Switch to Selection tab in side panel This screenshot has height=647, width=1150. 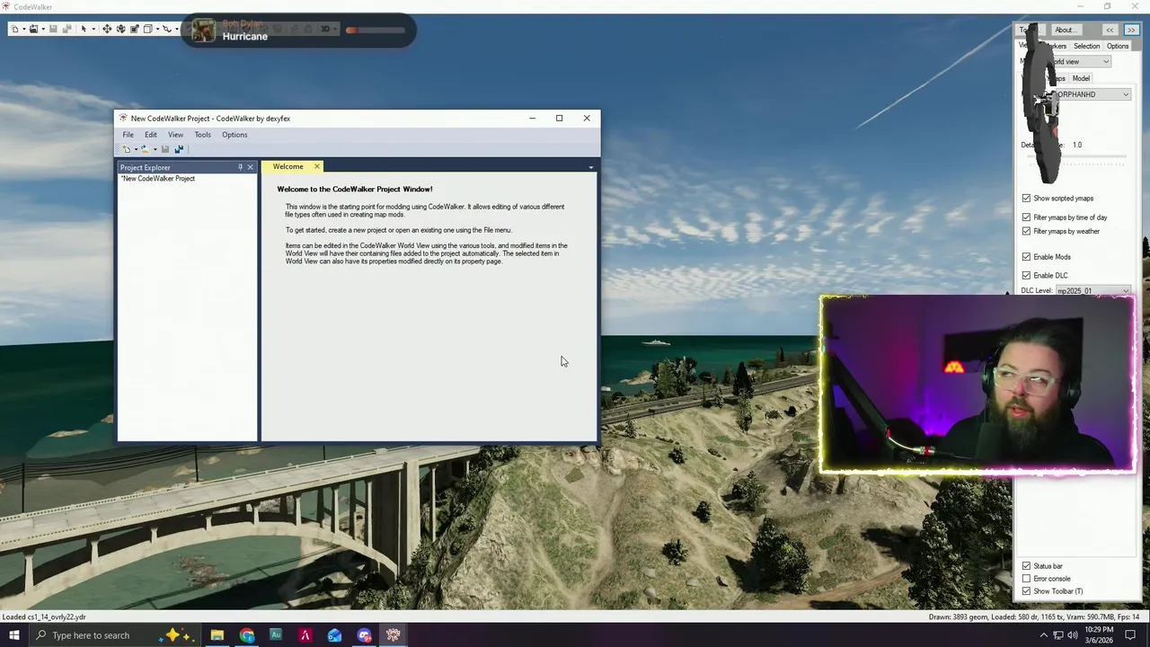pos(1086,46)
